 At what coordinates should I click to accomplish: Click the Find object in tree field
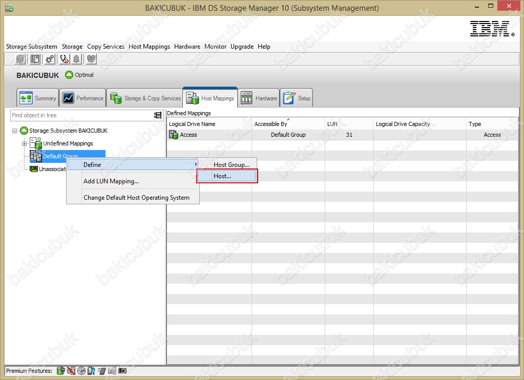[82, 115]
